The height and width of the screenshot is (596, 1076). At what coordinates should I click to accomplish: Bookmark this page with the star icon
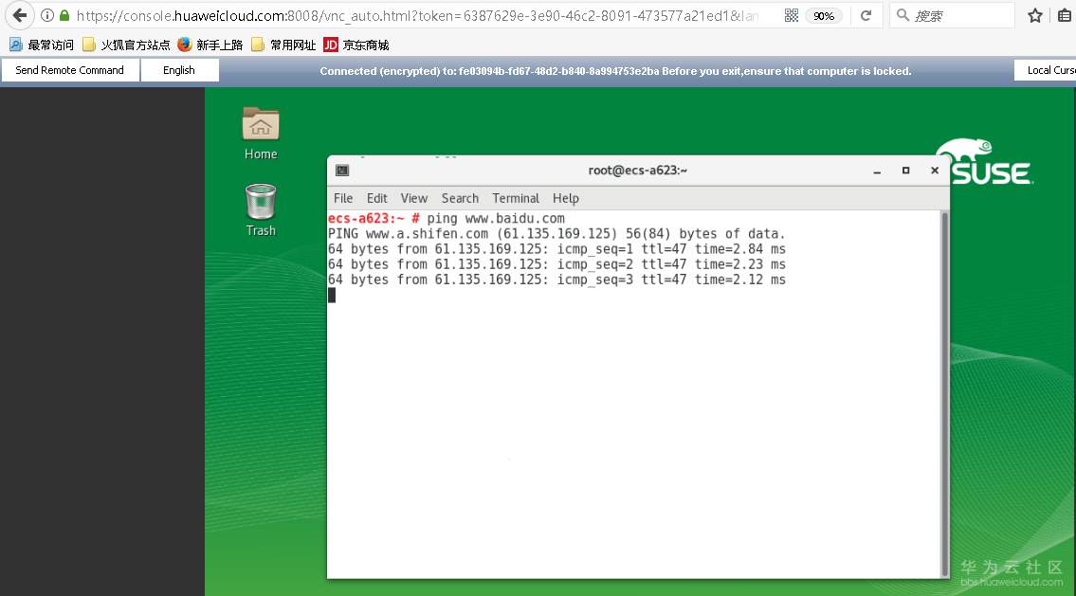click(1035, 15)
